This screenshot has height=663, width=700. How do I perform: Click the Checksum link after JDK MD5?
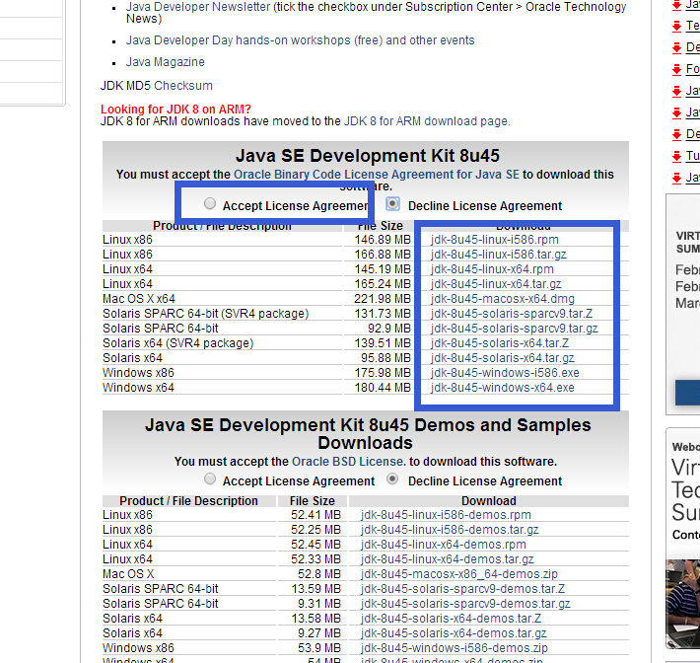point(183,85)
